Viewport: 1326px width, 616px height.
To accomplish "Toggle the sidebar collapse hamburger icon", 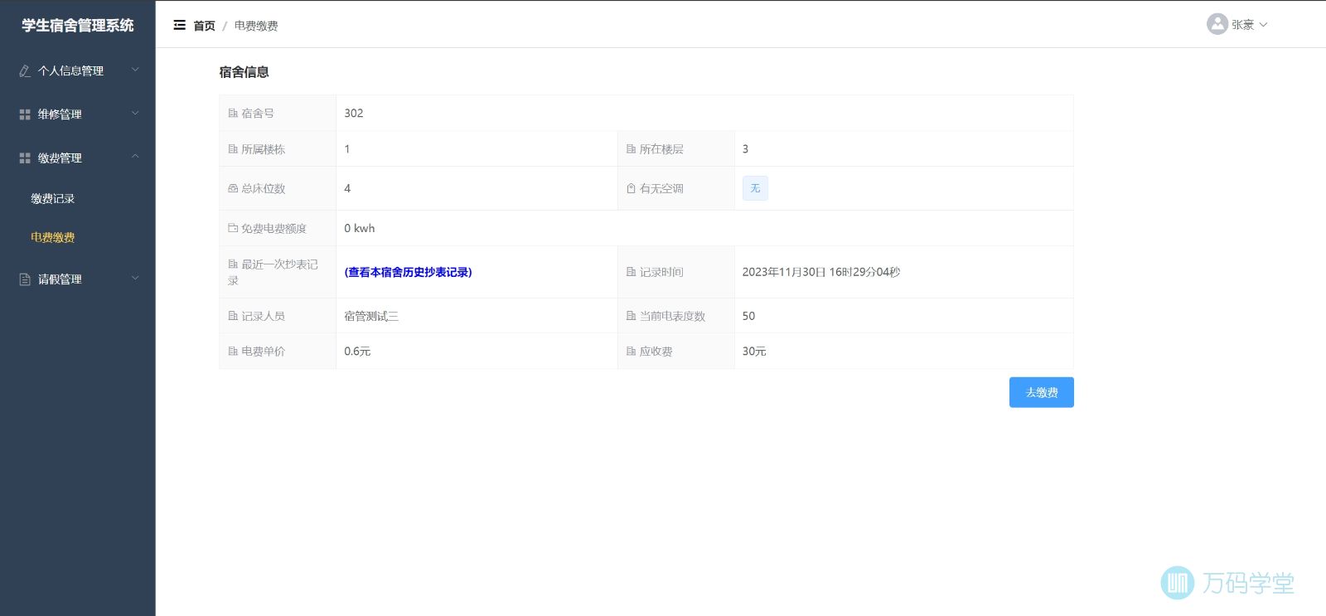I will (x=179, y=25).
